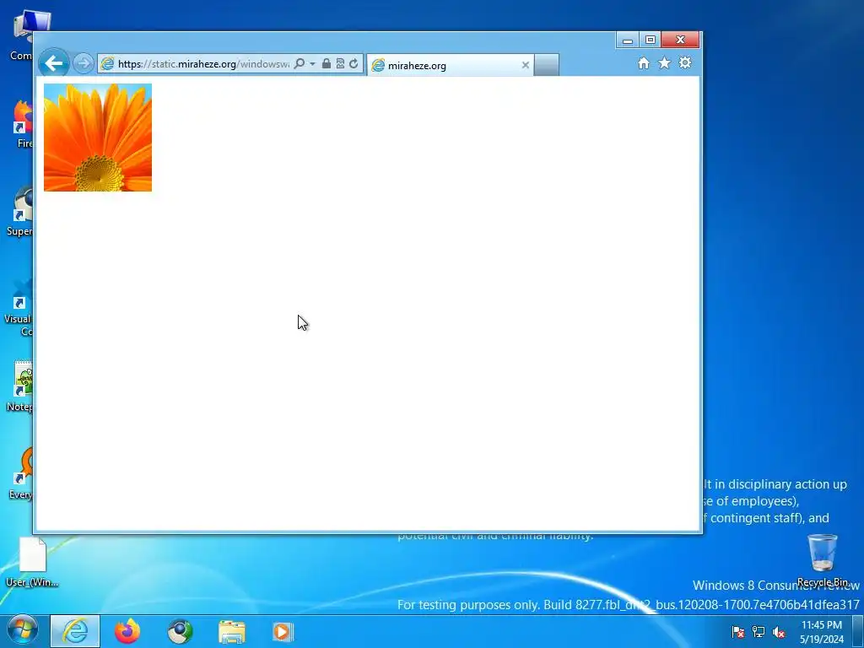
Task: Click the search magnifier in address bar
Action: click(x=300, y=63)
